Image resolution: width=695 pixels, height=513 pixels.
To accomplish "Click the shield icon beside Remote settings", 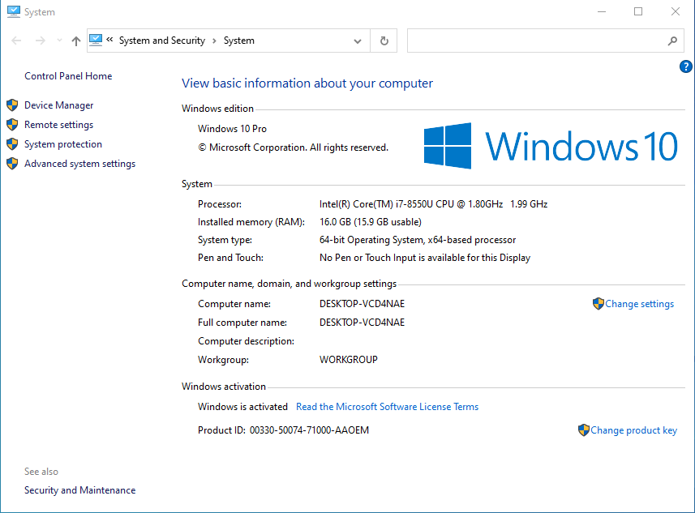I will point(12,125).
